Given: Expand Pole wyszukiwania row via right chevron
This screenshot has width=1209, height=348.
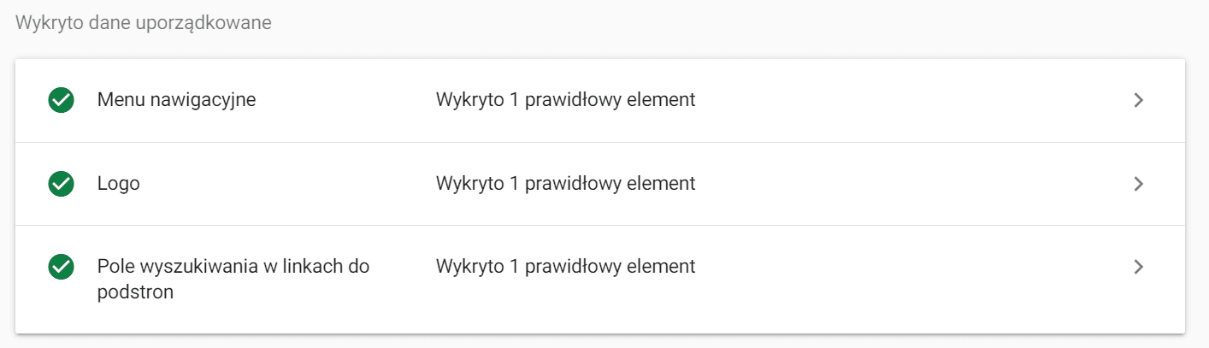Looking at the screenshot, I should pos(1138,267).
